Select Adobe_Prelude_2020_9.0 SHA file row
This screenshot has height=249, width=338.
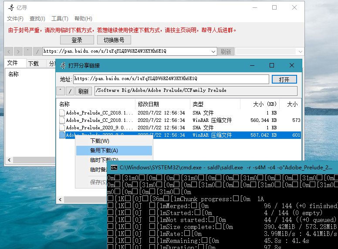(x=179, y=128)
